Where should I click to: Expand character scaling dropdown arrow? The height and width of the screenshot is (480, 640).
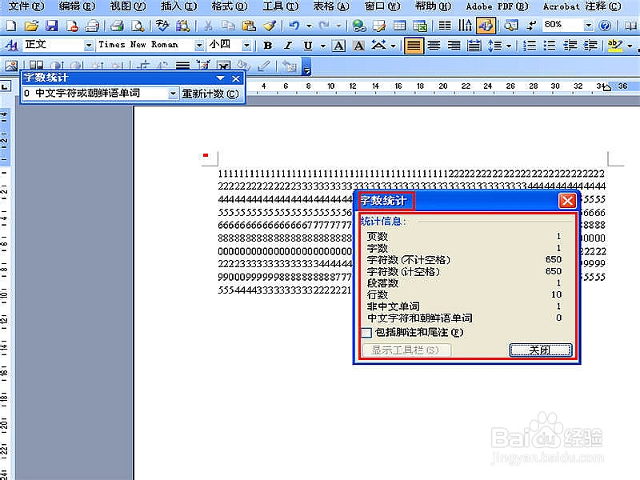click(393, 46)
